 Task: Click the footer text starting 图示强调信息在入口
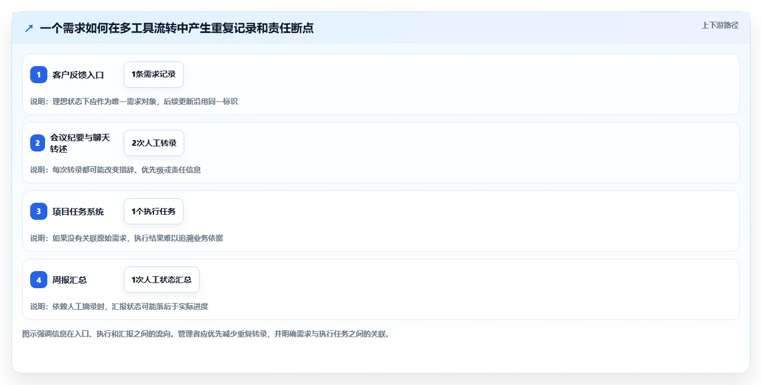point(206,334)
